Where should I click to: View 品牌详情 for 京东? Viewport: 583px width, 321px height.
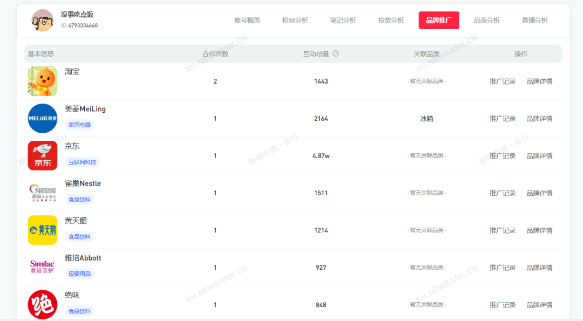(x=540, y=156)
